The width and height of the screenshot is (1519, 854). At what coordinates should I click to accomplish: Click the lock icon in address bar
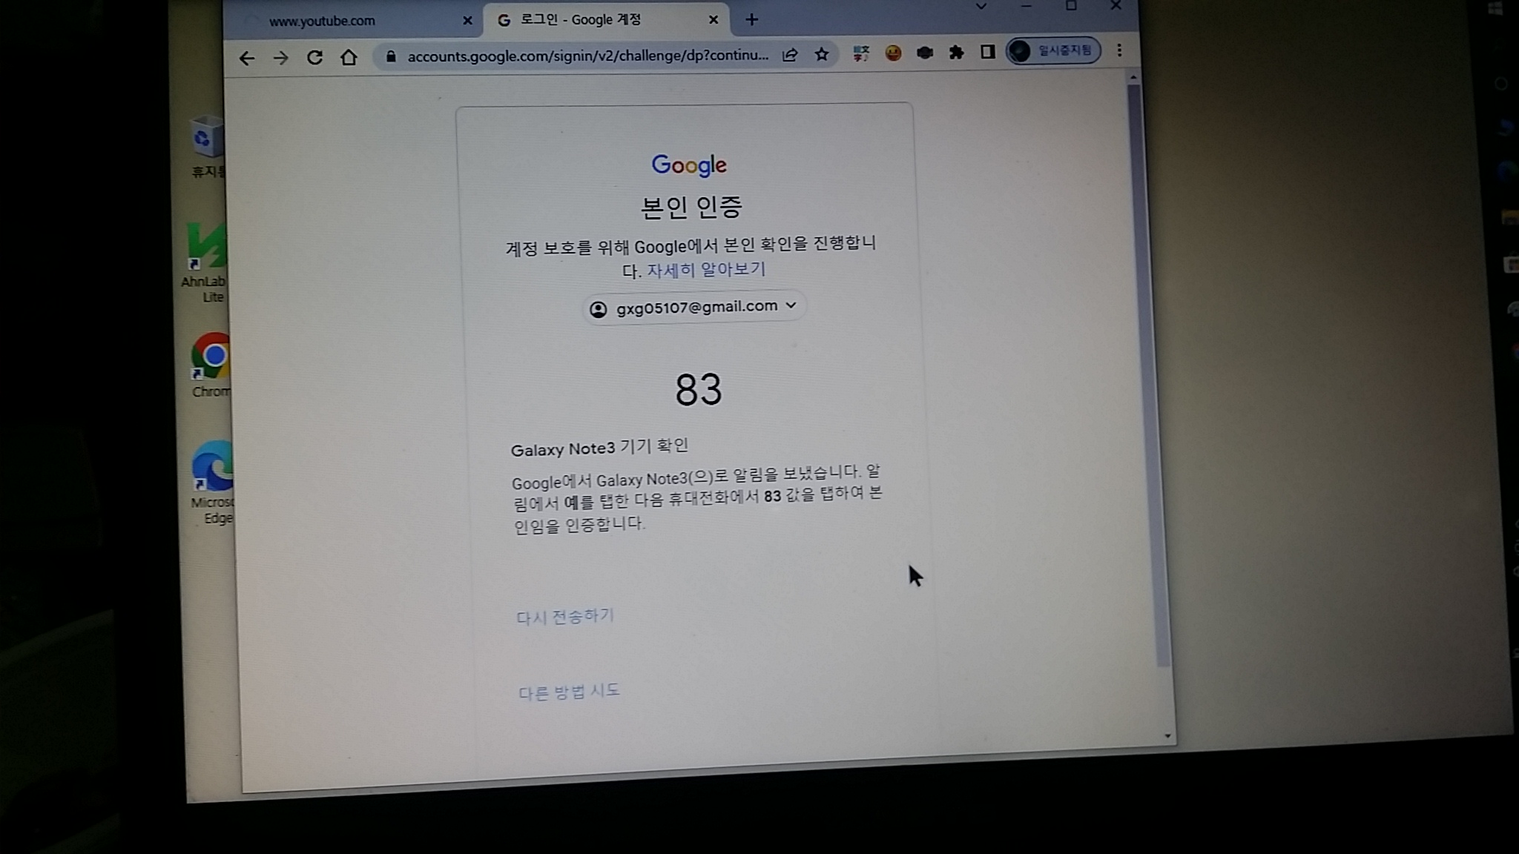coord(392,56)
